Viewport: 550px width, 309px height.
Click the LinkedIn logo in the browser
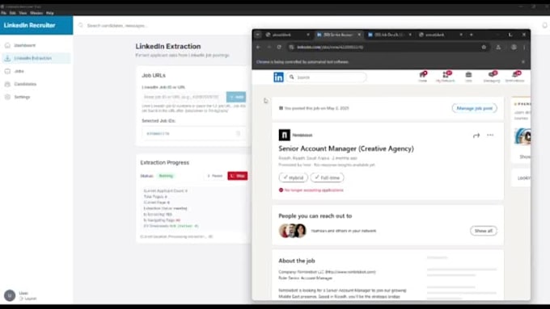[x=278, y=77]
